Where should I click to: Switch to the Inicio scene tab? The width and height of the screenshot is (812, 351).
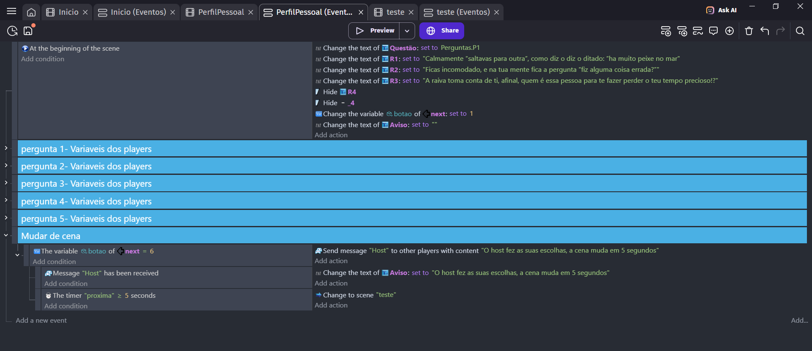[68, 12]
